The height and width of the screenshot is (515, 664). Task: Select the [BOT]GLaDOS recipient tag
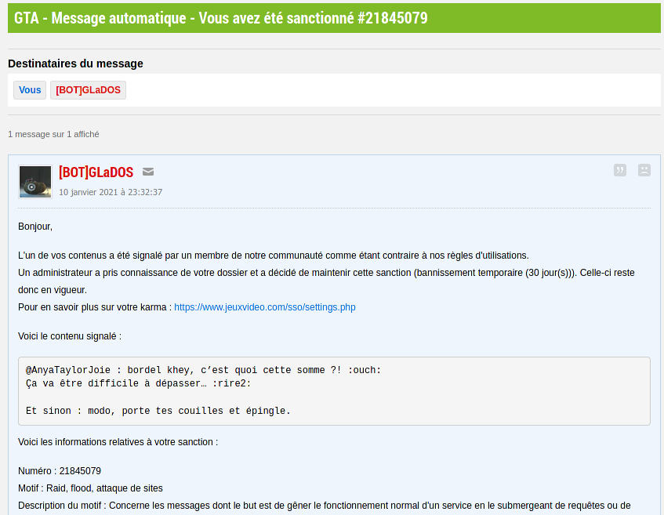pyautogui.click(x=89, y=90)
